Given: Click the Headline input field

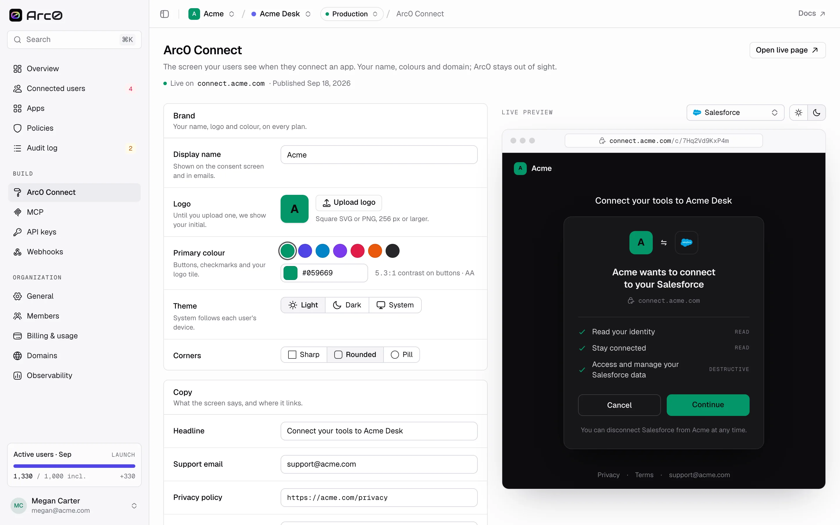Looking at the screenshot, I should tap(379, 431).
